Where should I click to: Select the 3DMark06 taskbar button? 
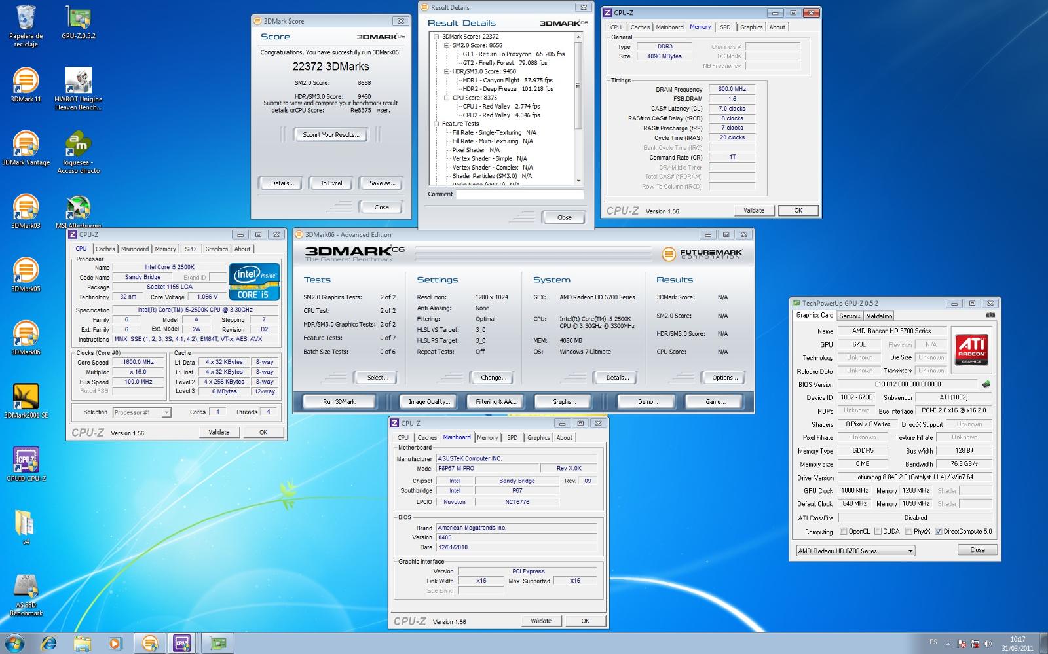click(x=149, y=644)
